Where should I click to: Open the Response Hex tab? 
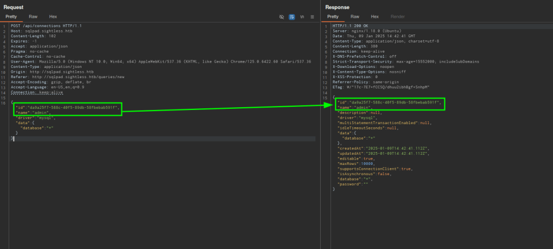tap(375, 17)
